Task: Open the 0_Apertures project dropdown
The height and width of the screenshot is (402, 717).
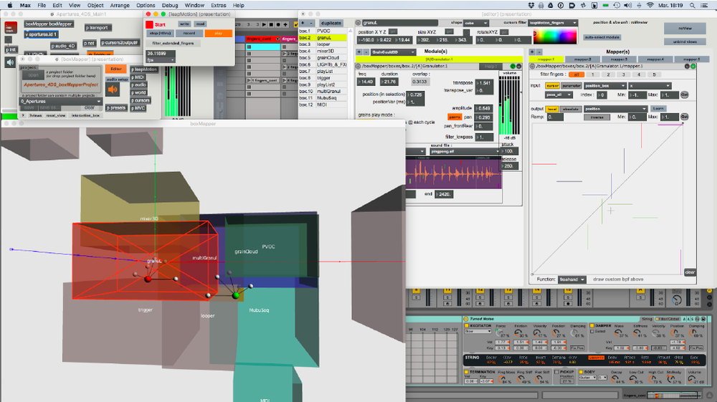Action: [x=61, y=102]
